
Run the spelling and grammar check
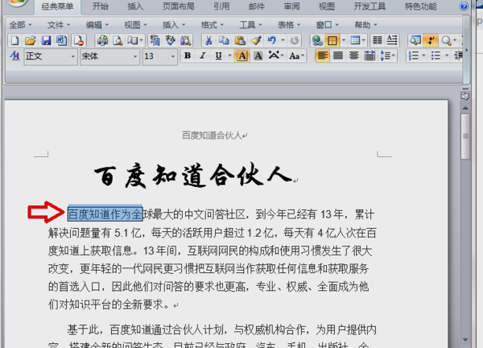coord(171,40)
